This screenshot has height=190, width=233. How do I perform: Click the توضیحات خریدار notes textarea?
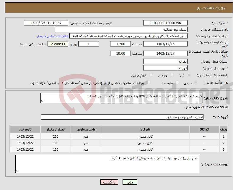tap(107, 164)
